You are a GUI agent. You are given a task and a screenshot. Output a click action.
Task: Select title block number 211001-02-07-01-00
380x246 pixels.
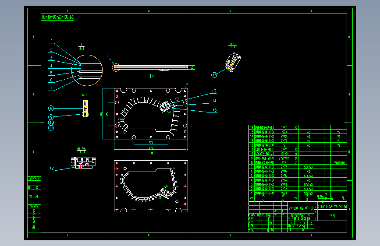click(x=332, y=207)
